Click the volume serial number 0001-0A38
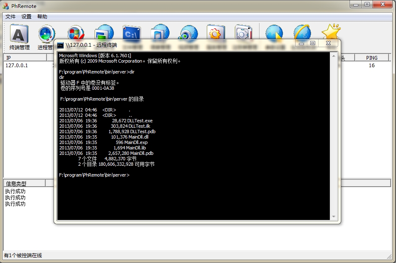 click(103, 89)
